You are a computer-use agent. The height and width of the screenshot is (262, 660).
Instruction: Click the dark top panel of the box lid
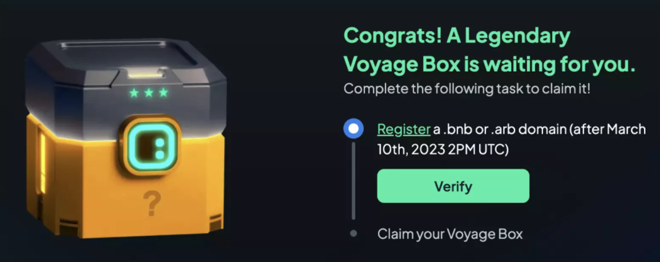(129, 54)
